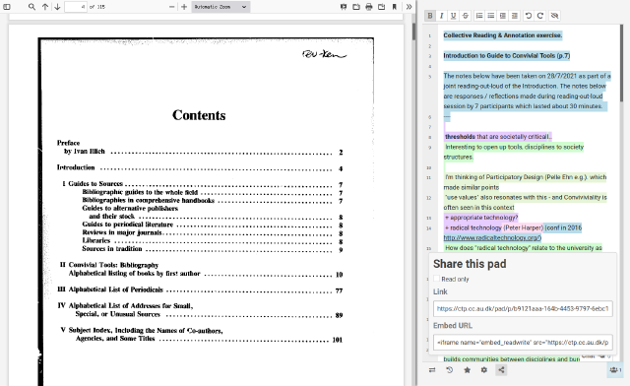
Task: Click 'Introduction to Guide to Convivial Tools' line
Action: point(507,55)
